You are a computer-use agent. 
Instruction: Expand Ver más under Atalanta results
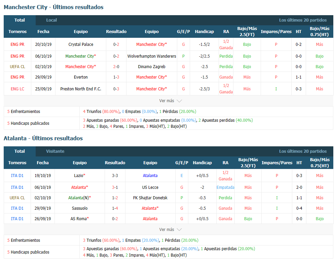pos(170,229)
